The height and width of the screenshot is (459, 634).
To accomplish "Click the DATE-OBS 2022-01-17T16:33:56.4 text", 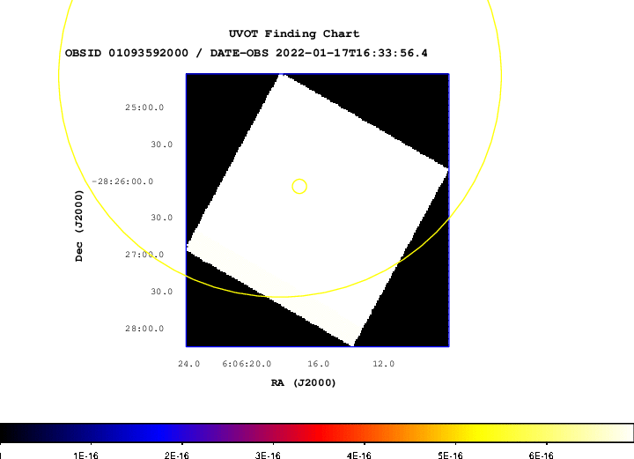I will coord(319,53).
